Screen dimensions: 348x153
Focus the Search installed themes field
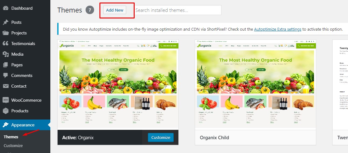[x=177, y=10]
